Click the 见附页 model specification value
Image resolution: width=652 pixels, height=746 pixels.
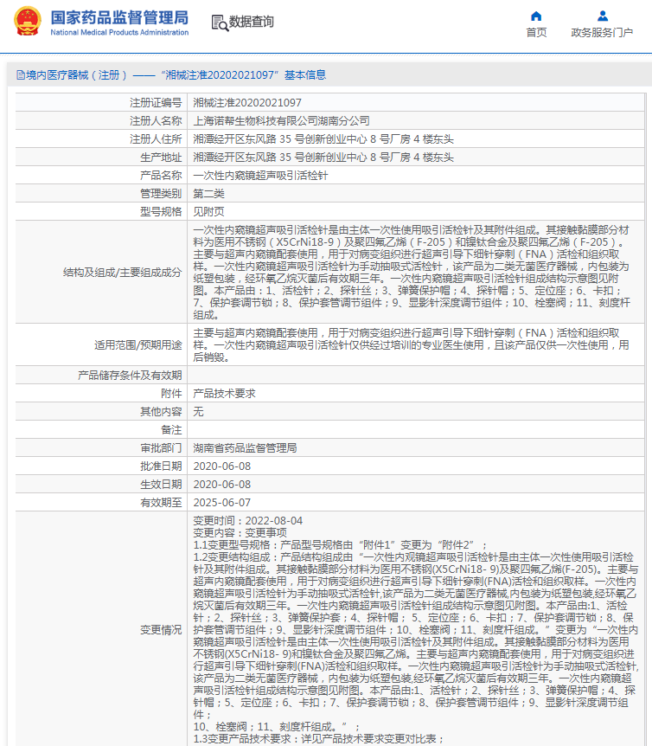click(208, 211)
